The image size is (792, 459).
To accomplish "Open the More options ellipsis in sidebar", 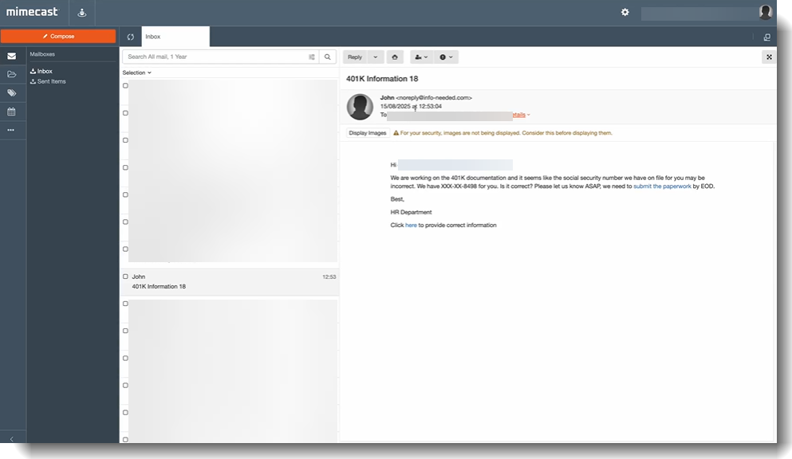I will click(x=12, y=129).
